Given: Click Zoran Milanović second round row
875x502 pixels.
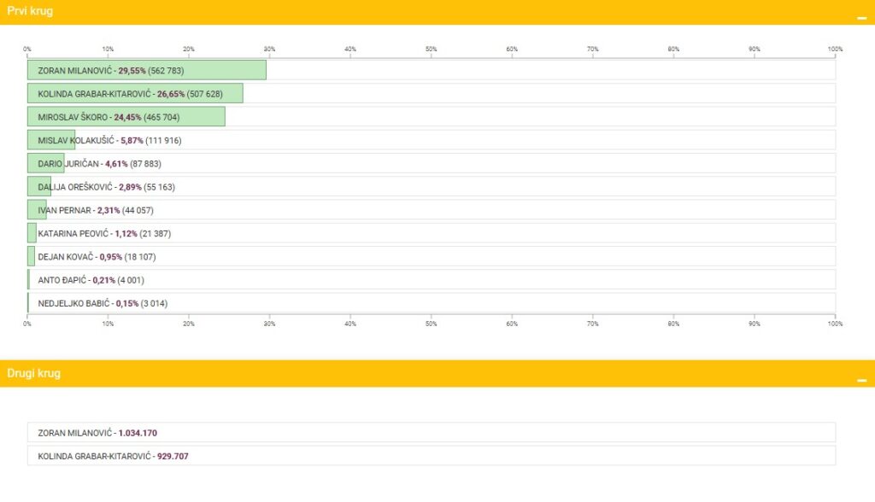Looking at the screenshot, I should point(431,433).
